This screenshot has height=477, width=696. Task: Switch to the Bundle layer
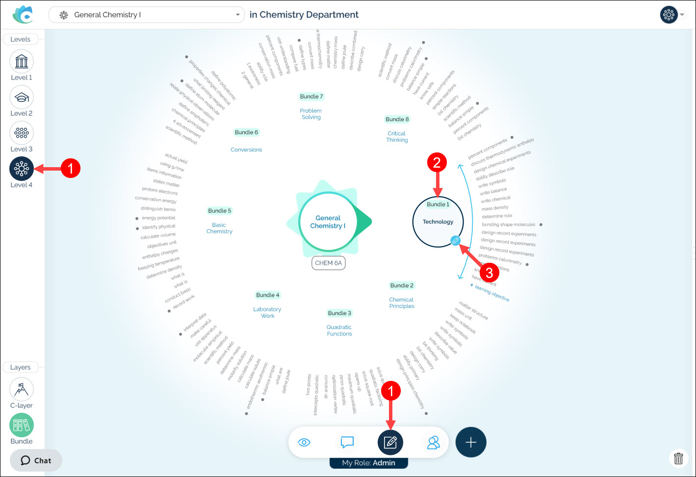pyautogui.click(x=22, y=425)
